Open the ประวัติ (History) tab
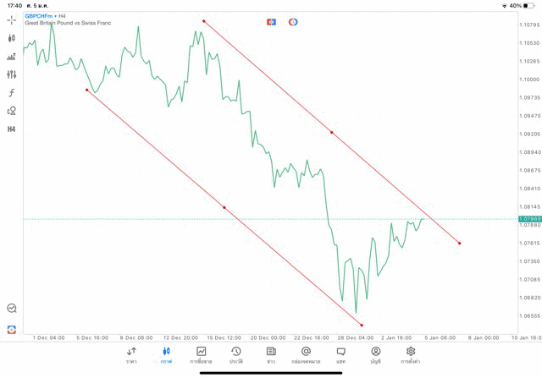The image size is (542, 378). 236,355
